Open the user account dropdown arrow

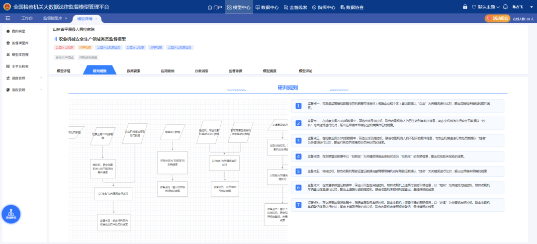[x=533, y=7]
